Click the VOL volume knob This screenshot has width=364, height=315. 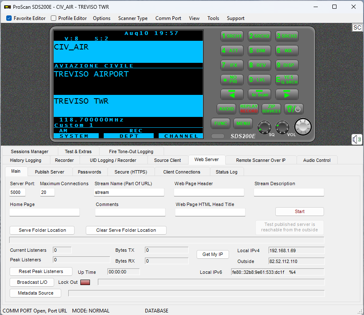(x=282, y=127)
